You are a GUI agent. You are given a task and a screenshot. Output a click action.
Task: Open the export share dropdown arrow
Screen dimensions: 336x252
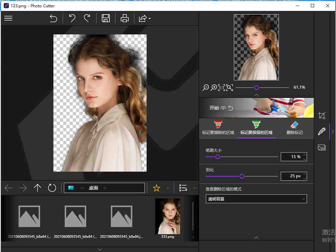[x=149, y=19]
